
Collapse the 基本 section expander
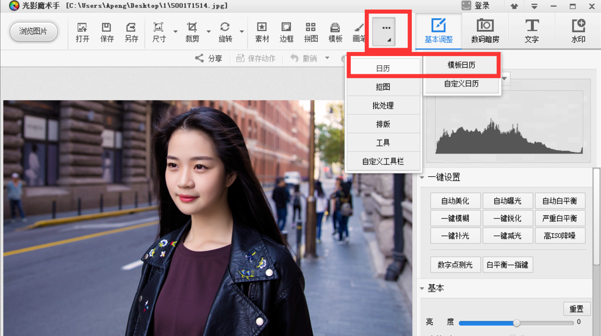pos(422,288)
